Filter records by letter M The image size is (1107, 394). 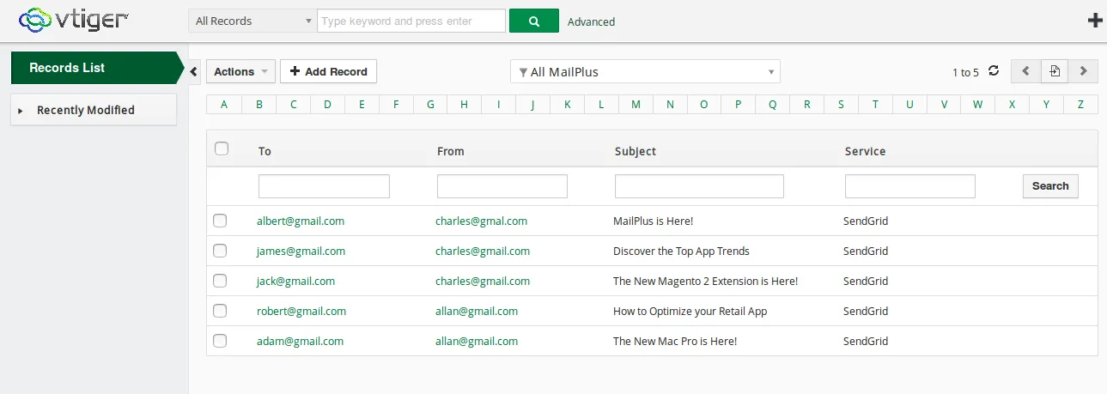pyautogui.click(x=636, y=105)
